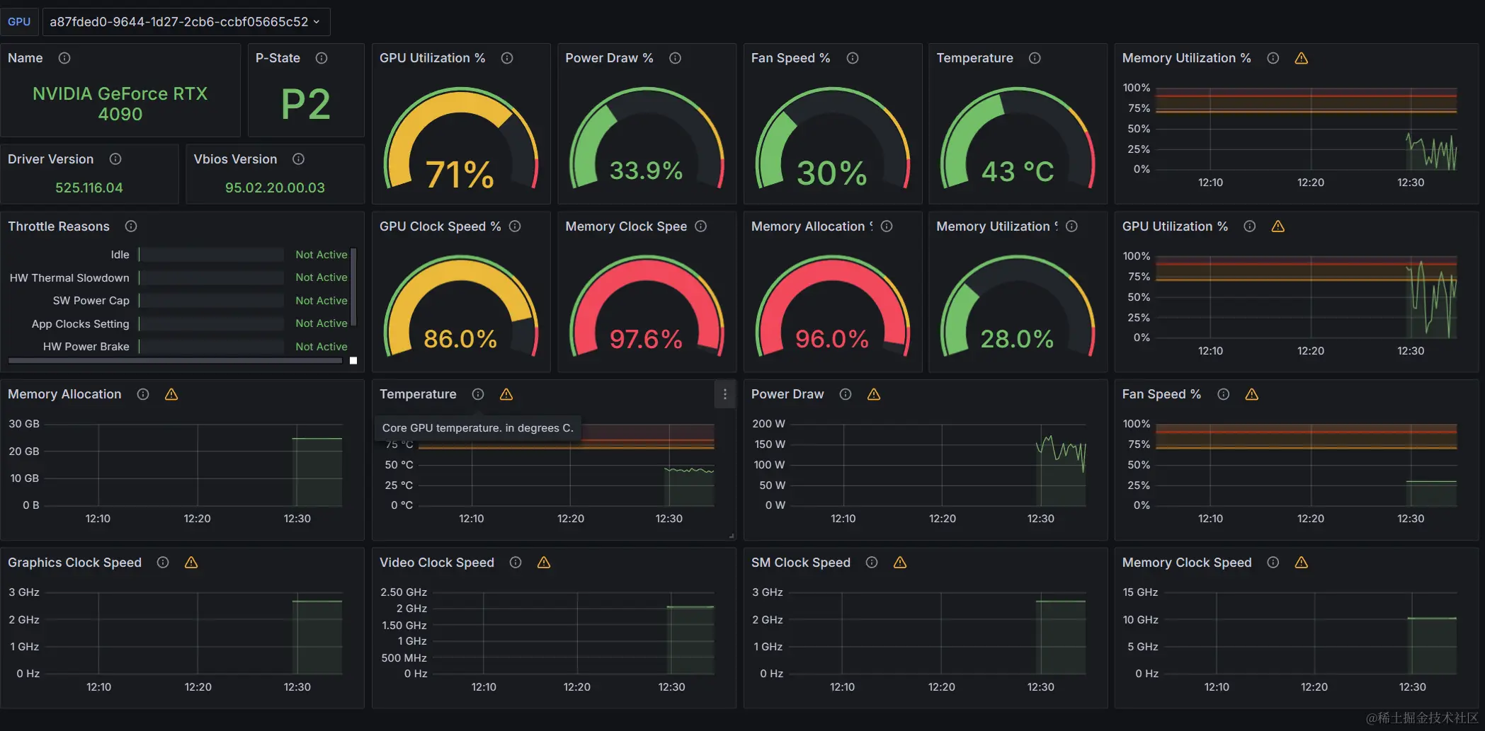Click warning triangle on Memory Utilization % graph panel
The image size is (1485, 731).
pyautogui.click(x=1301, y=58)
